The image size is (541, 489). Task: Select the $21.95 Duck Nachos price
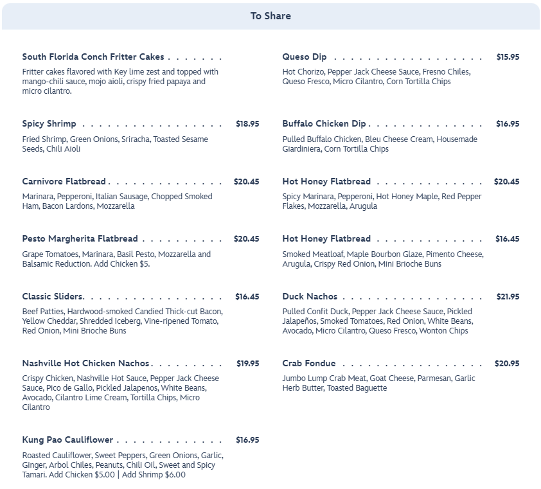508,297
